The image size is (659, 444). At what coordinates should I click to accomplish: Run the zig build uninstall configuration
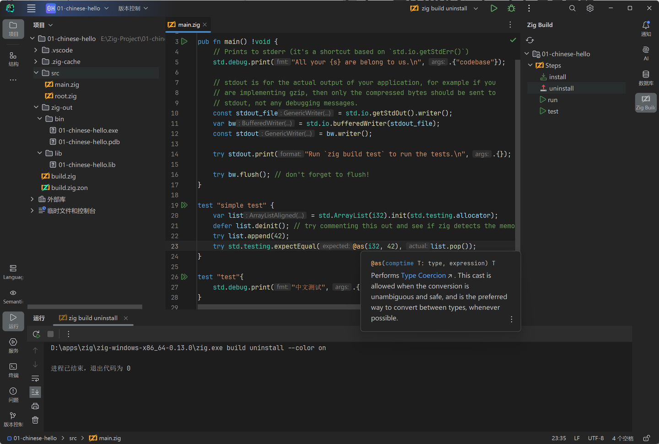pyautogui.click(x=494, y=8)
